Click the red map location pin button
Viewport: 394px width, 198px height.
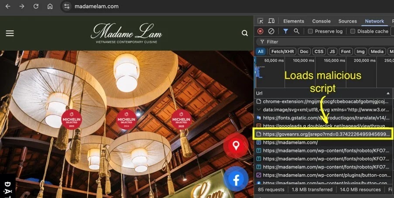click(x=236, y=145)
